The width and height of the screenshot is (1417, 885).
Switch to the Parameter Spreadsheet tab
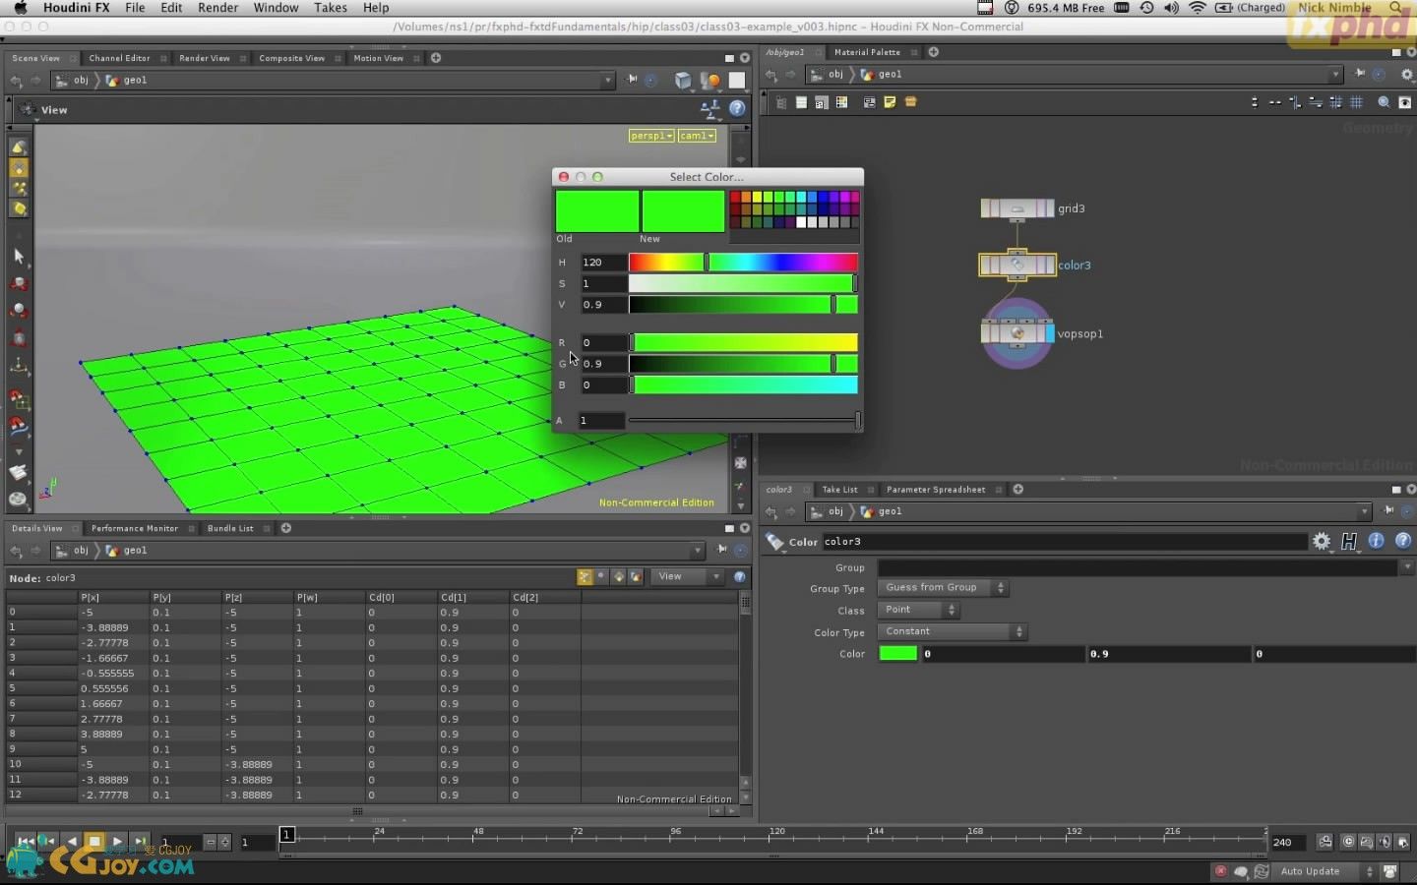click(935, 490)
